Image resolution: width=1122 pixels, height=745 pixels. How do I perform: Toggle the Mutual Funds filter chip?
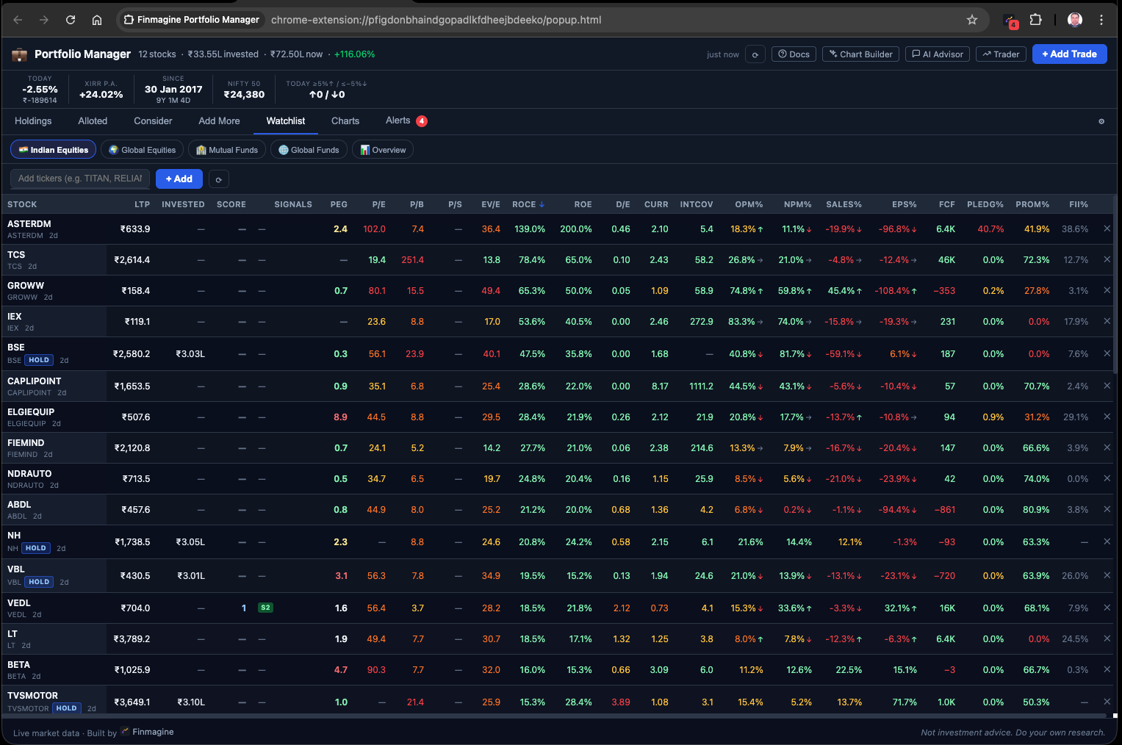point(227,149)
